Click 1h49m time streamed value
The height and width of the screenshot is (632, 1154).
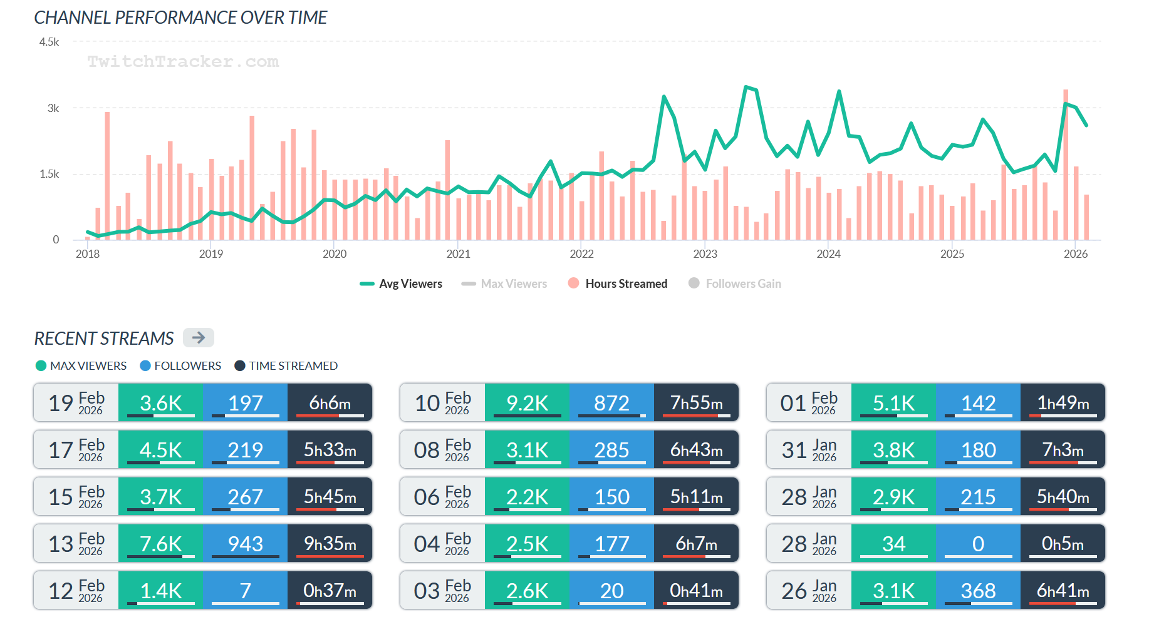click(1063, 402)
